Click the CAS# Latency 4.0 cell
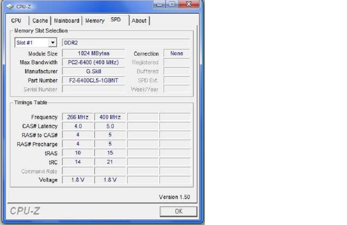Image resolution: width=347 pixels, height=225 pixels. pyautogui.click(x=78, y=126)
